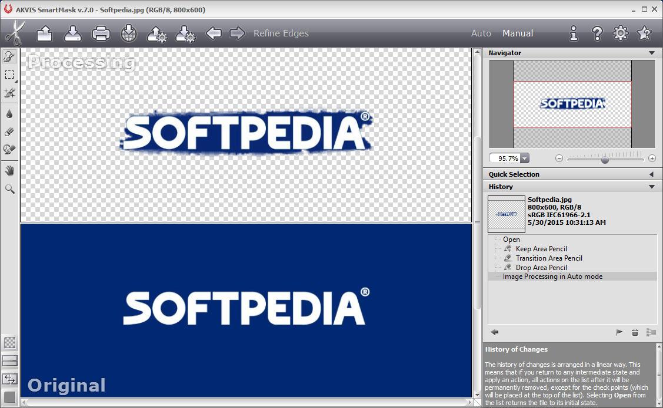The width and height of the screenshot is (663, 408).
Task: Open help with the question mark icon
Action: click(x=597, y=33)
